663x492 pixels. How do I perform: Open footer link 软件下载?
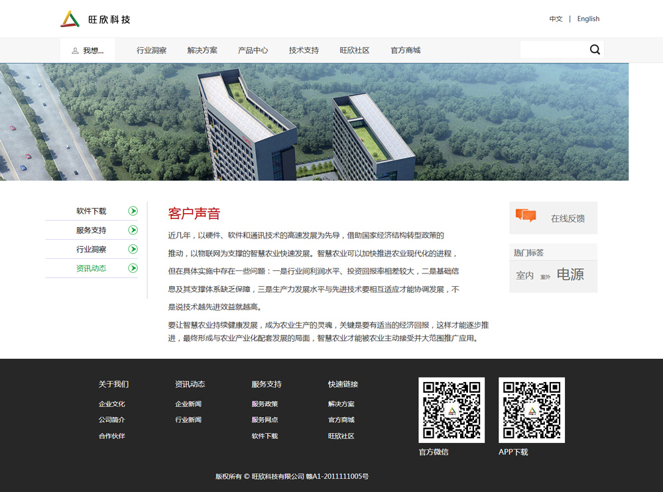coord(265,436)
